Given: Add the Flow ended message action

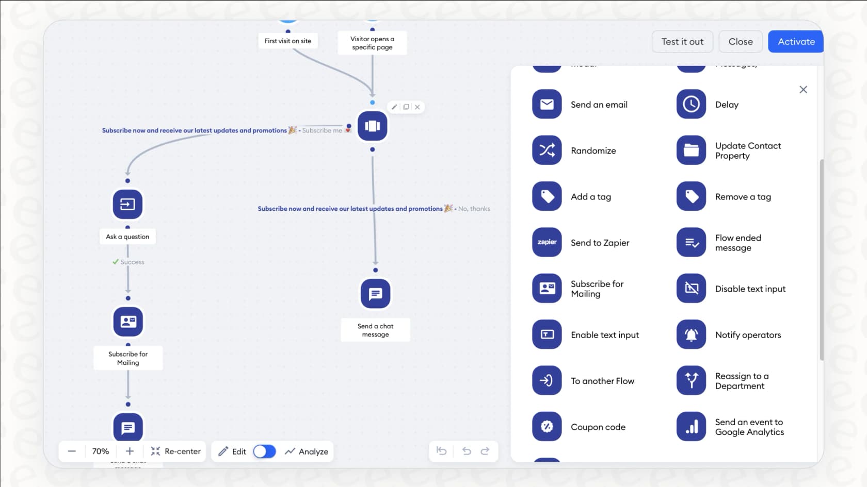Looking at the screenshot, I should point(691,242).
